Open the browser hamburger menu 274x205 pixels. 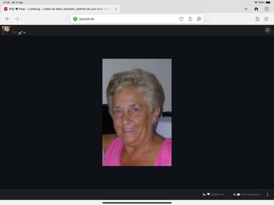tap(266, 19)
